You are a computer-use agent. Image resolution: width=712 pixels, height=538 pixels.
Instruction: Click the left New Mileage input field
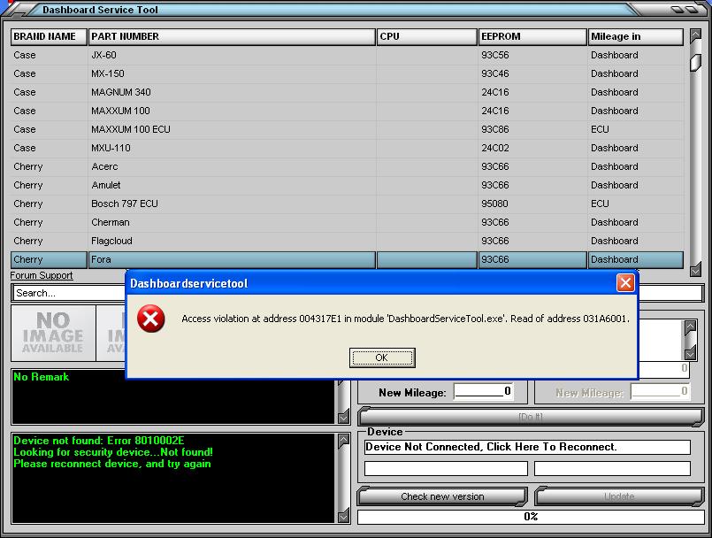(484, 391)
